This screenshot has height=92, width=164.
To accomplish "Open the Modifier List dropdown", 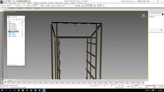I will [156, 17].
